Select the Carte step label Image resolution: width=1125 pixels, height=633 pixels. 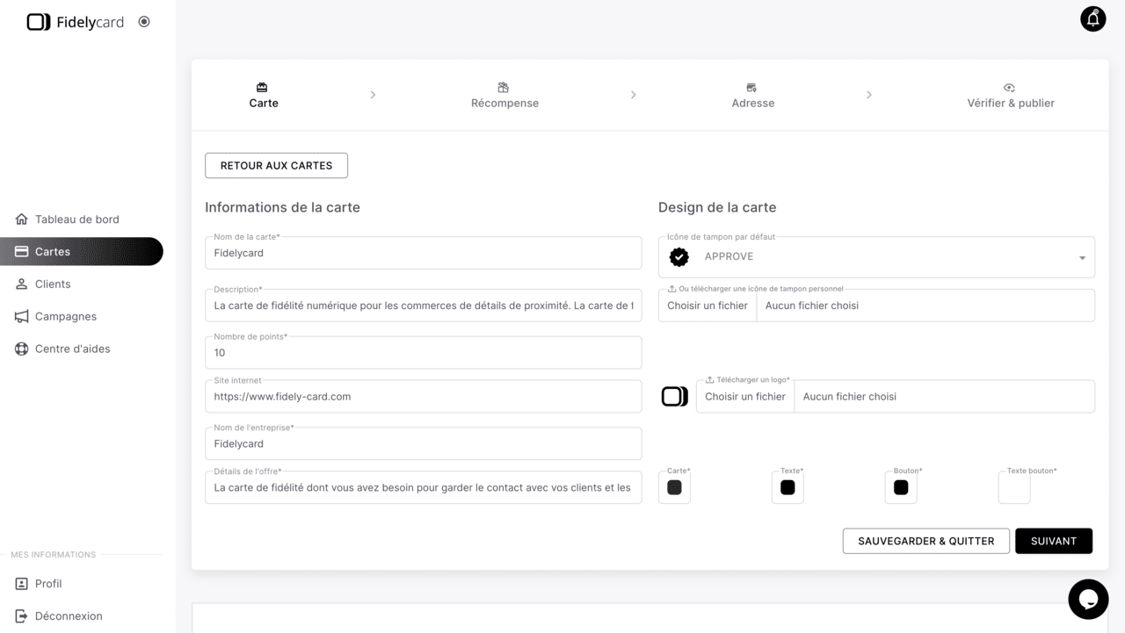tap(264, 104)
